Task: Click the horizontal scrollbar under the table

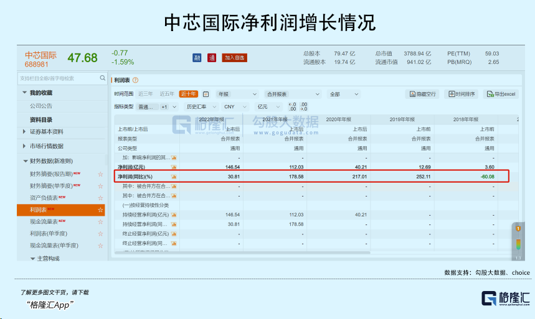Action: point(243,252)
